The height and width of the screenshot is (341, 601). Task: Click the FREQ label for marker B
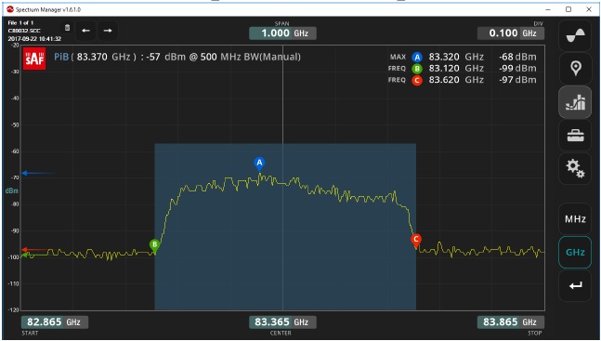397,69
